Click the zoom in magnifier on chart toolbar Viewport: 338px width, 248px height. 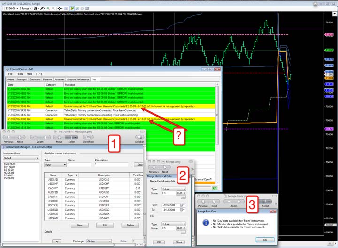[x=49, y=8]
